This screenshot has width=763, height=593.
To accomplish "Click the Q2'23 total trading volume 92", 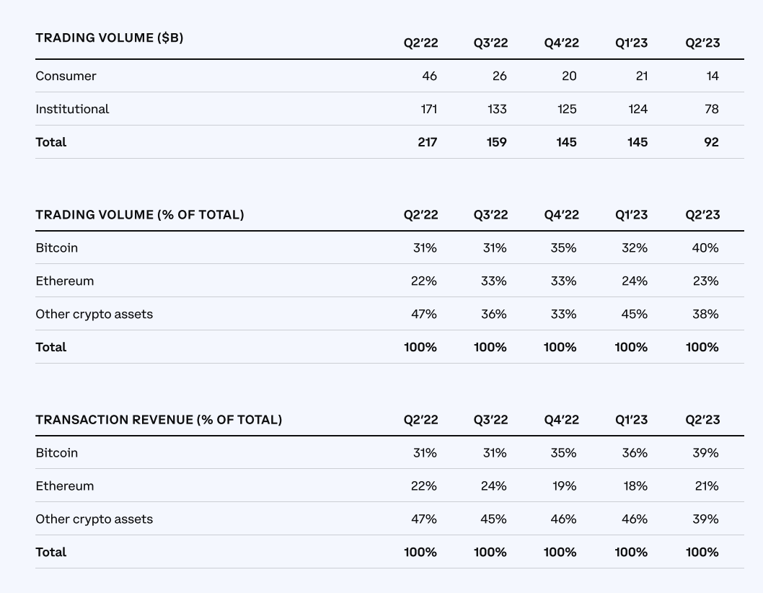I will pyautogui.click(x=711, y=142).
